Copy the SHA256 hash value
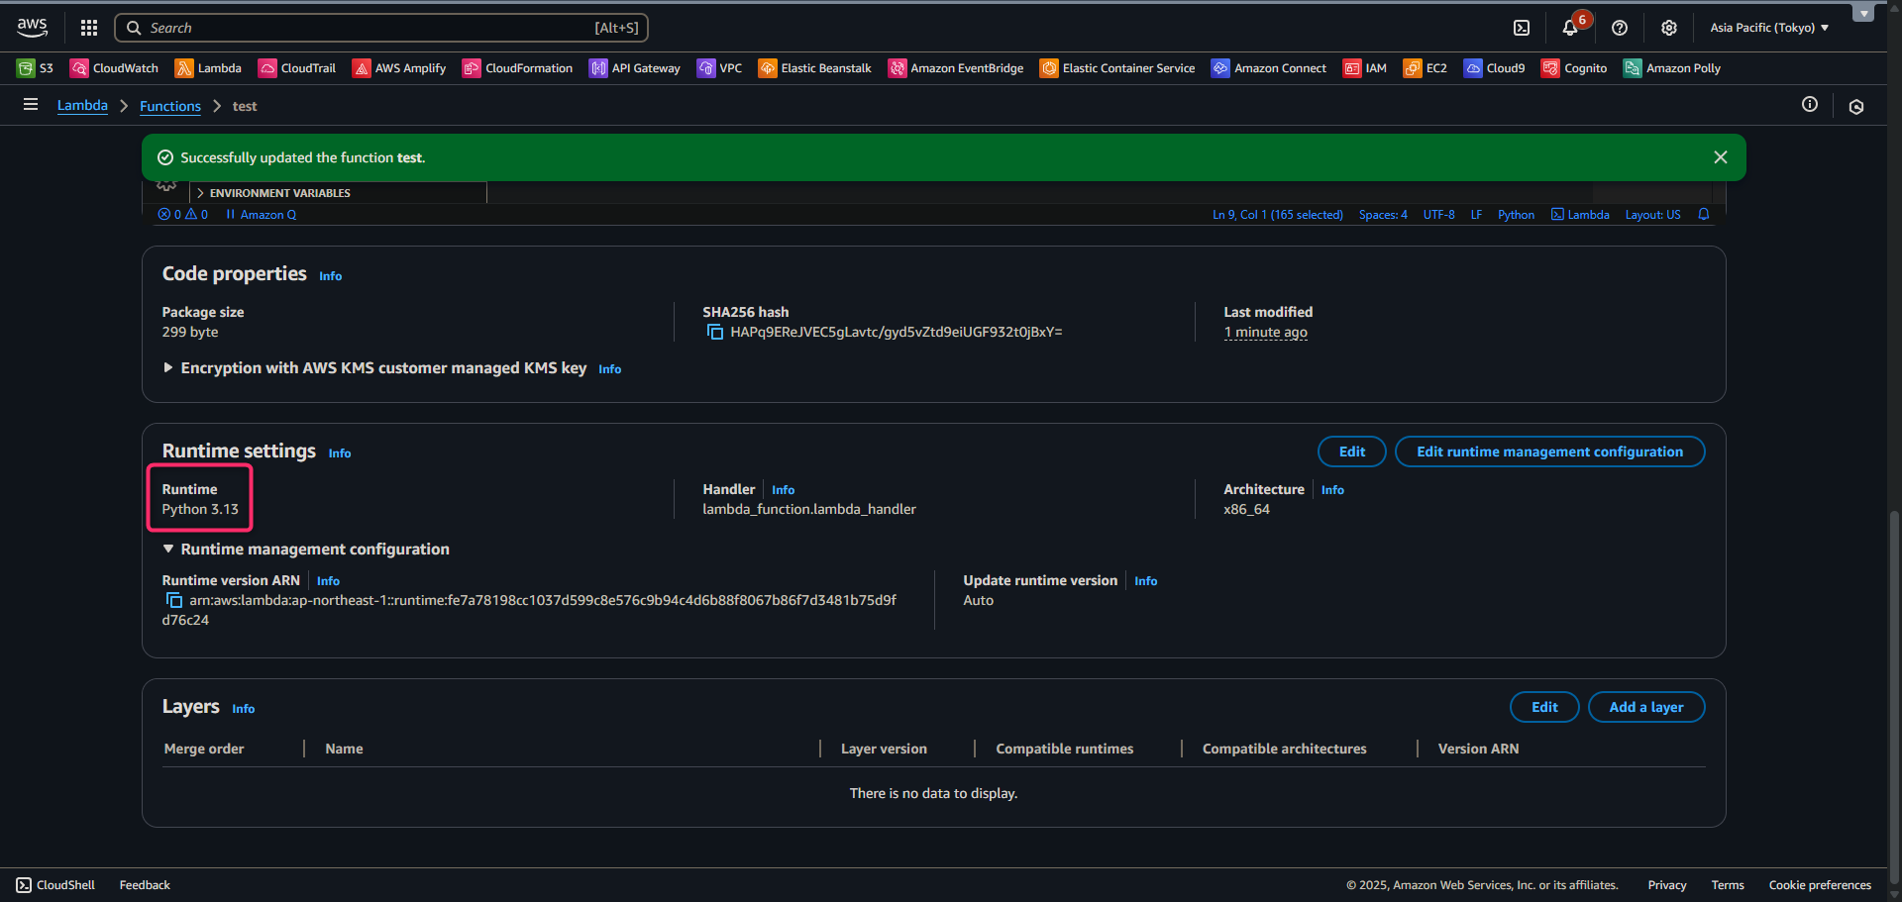The height and width of the screenshot is (902, 1902). (x=714, y=333)
